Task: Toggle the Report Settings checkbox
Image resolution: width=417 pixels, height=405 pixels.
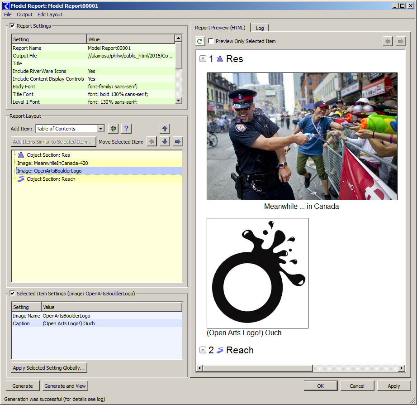Action: pos(12,25)
